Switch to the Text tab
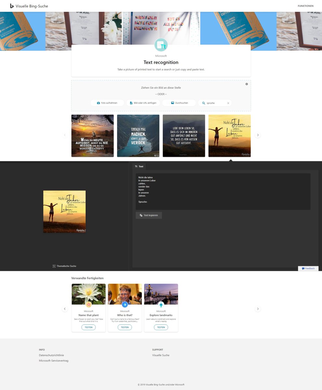 [x=139, y=166]
